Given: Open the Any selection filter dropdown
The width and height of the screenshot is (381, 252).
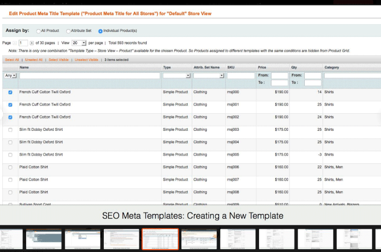Looking at the screenshot, I should (x=10, y=76).
